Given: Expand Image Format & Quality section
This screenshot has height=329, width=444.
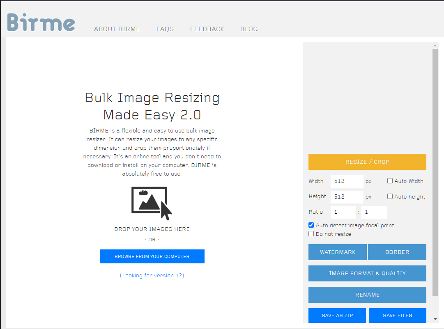Looking at the screenshot, I should pos(367,273).
